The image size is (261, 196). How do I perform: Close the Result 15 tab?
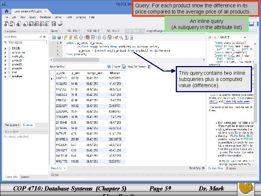pos(65,168)
